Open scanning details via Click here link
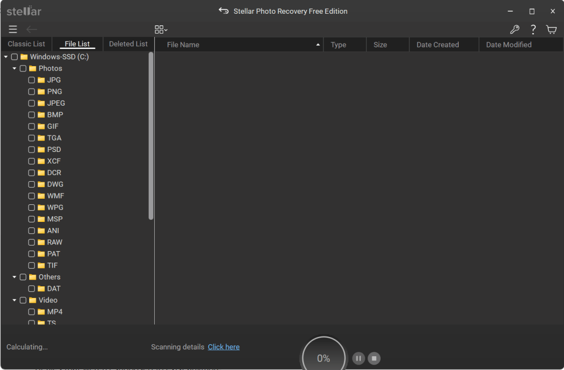 [224, 347]
